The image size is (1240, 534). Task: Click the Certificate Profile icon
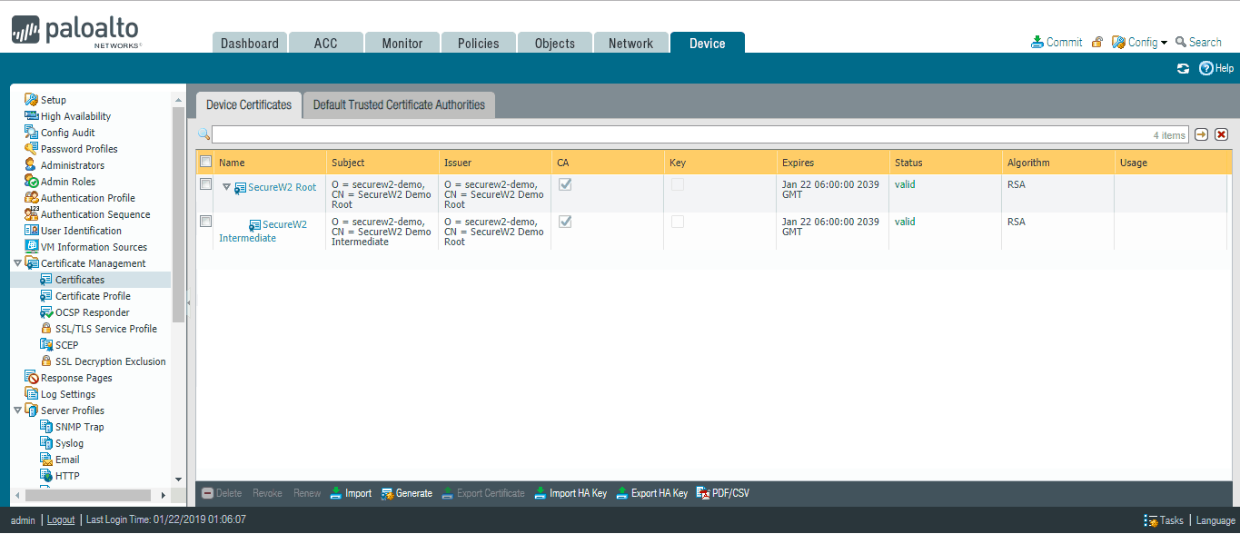click(46, 296)
